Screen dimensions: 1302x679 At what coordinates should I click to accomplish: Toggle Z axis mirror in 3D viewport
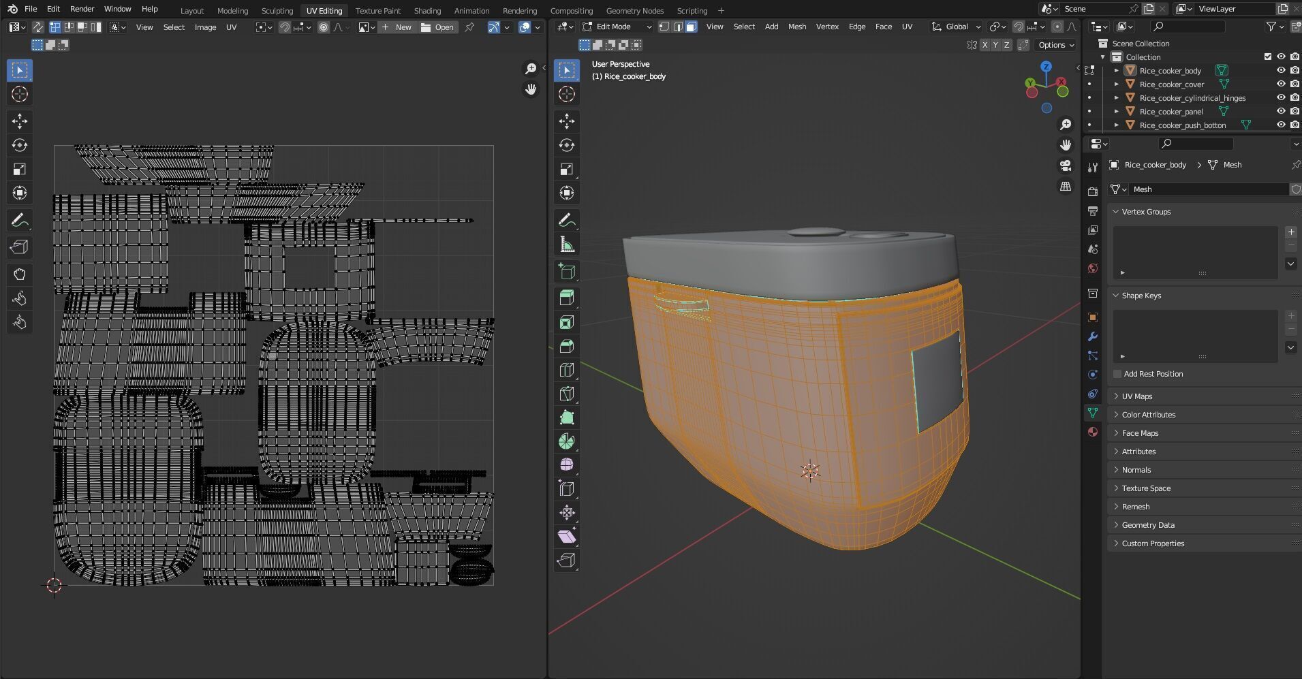click(x=1008, y=45)
